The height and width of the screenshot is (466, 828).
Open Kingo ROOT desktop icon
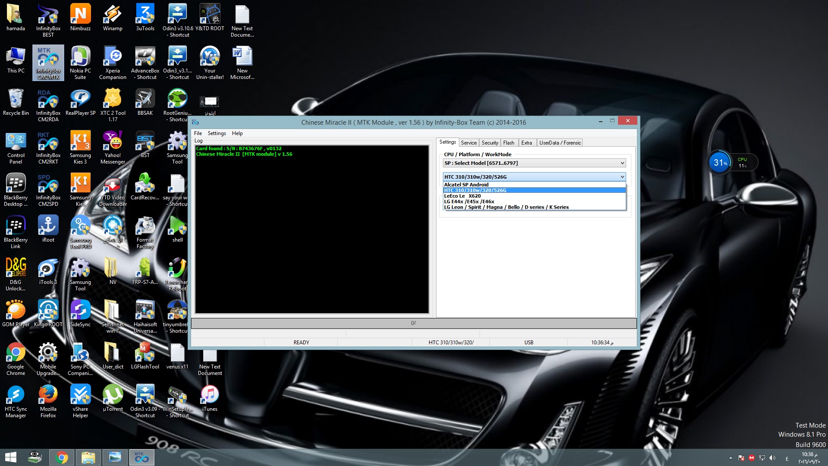pyautogui.click(x=48, y=314)
